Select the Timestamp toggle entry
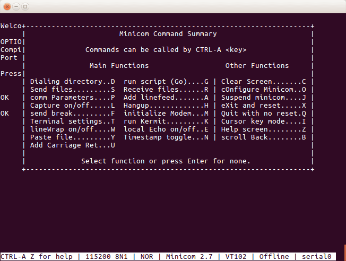Screen dimensions: 346x261 click(166, 137)
